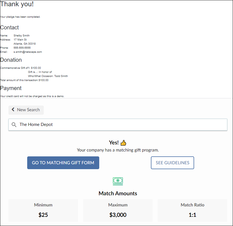Select the Match Ratio 1:1 card
The height and width of the screenshot is (226, 233).
tap(192, 210)
